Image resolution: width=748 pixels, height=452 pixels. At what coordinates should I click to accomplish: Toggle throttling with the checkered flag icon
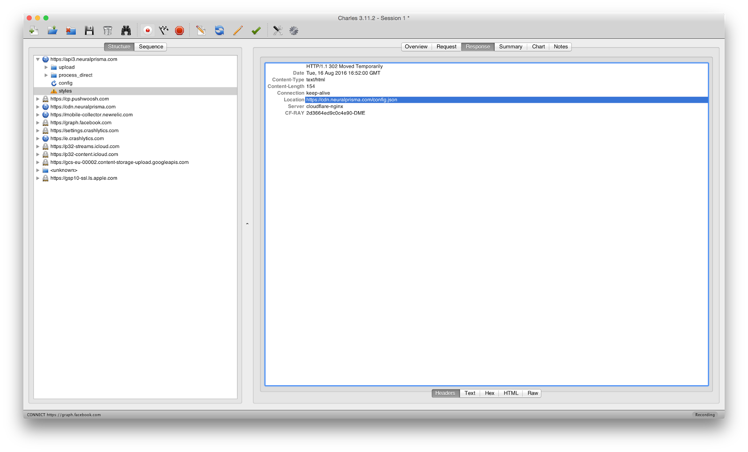click(x=164, y=31)
